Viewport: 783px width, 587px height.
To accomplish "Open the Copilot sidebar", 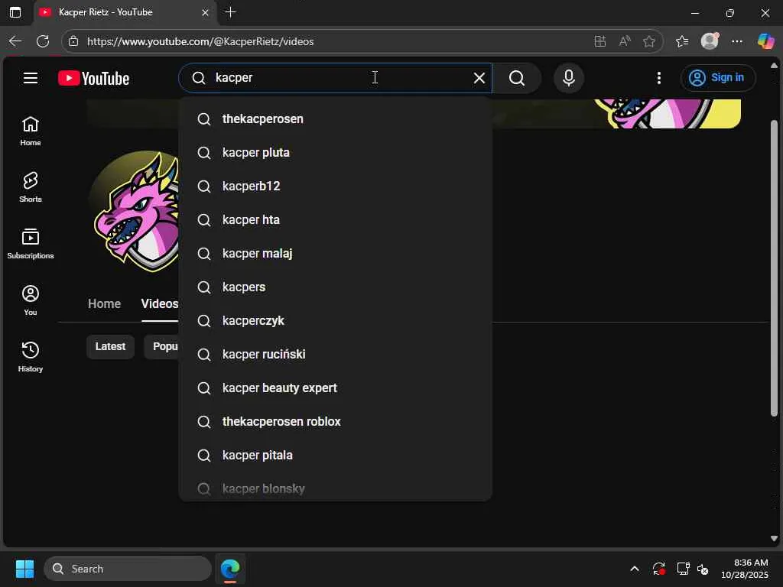I will (x=765, y=41).
